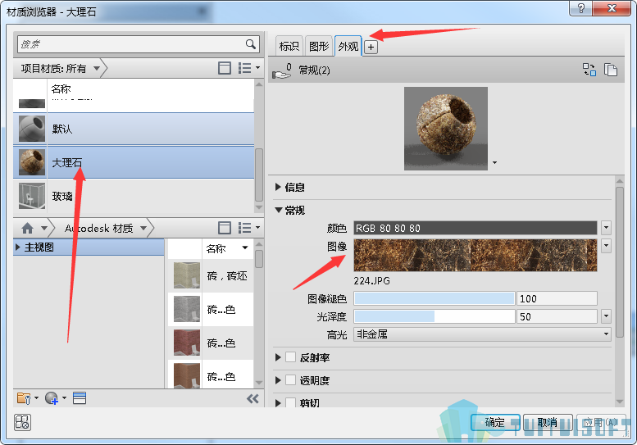
Task: Enable the 剪切 checkbox
Action: pos(290,402)
